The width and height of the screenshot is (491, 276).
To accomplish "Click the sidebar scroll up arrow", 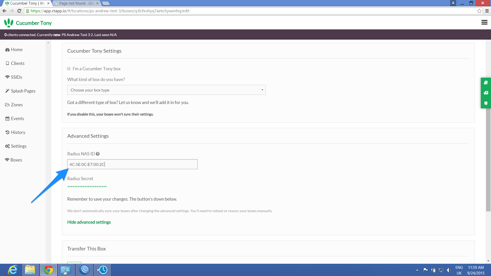I will (x=48, y=43).
